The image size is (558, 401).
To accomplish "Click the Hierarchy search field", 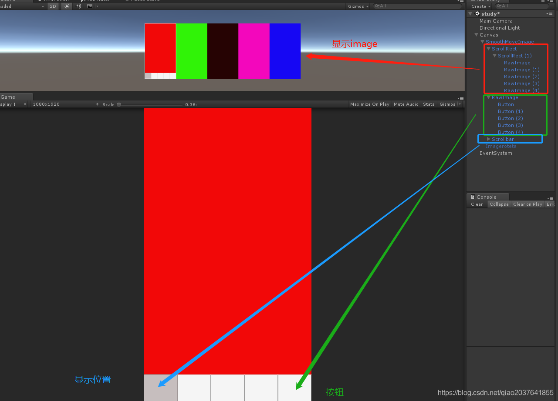I will (x=522, y=7).
